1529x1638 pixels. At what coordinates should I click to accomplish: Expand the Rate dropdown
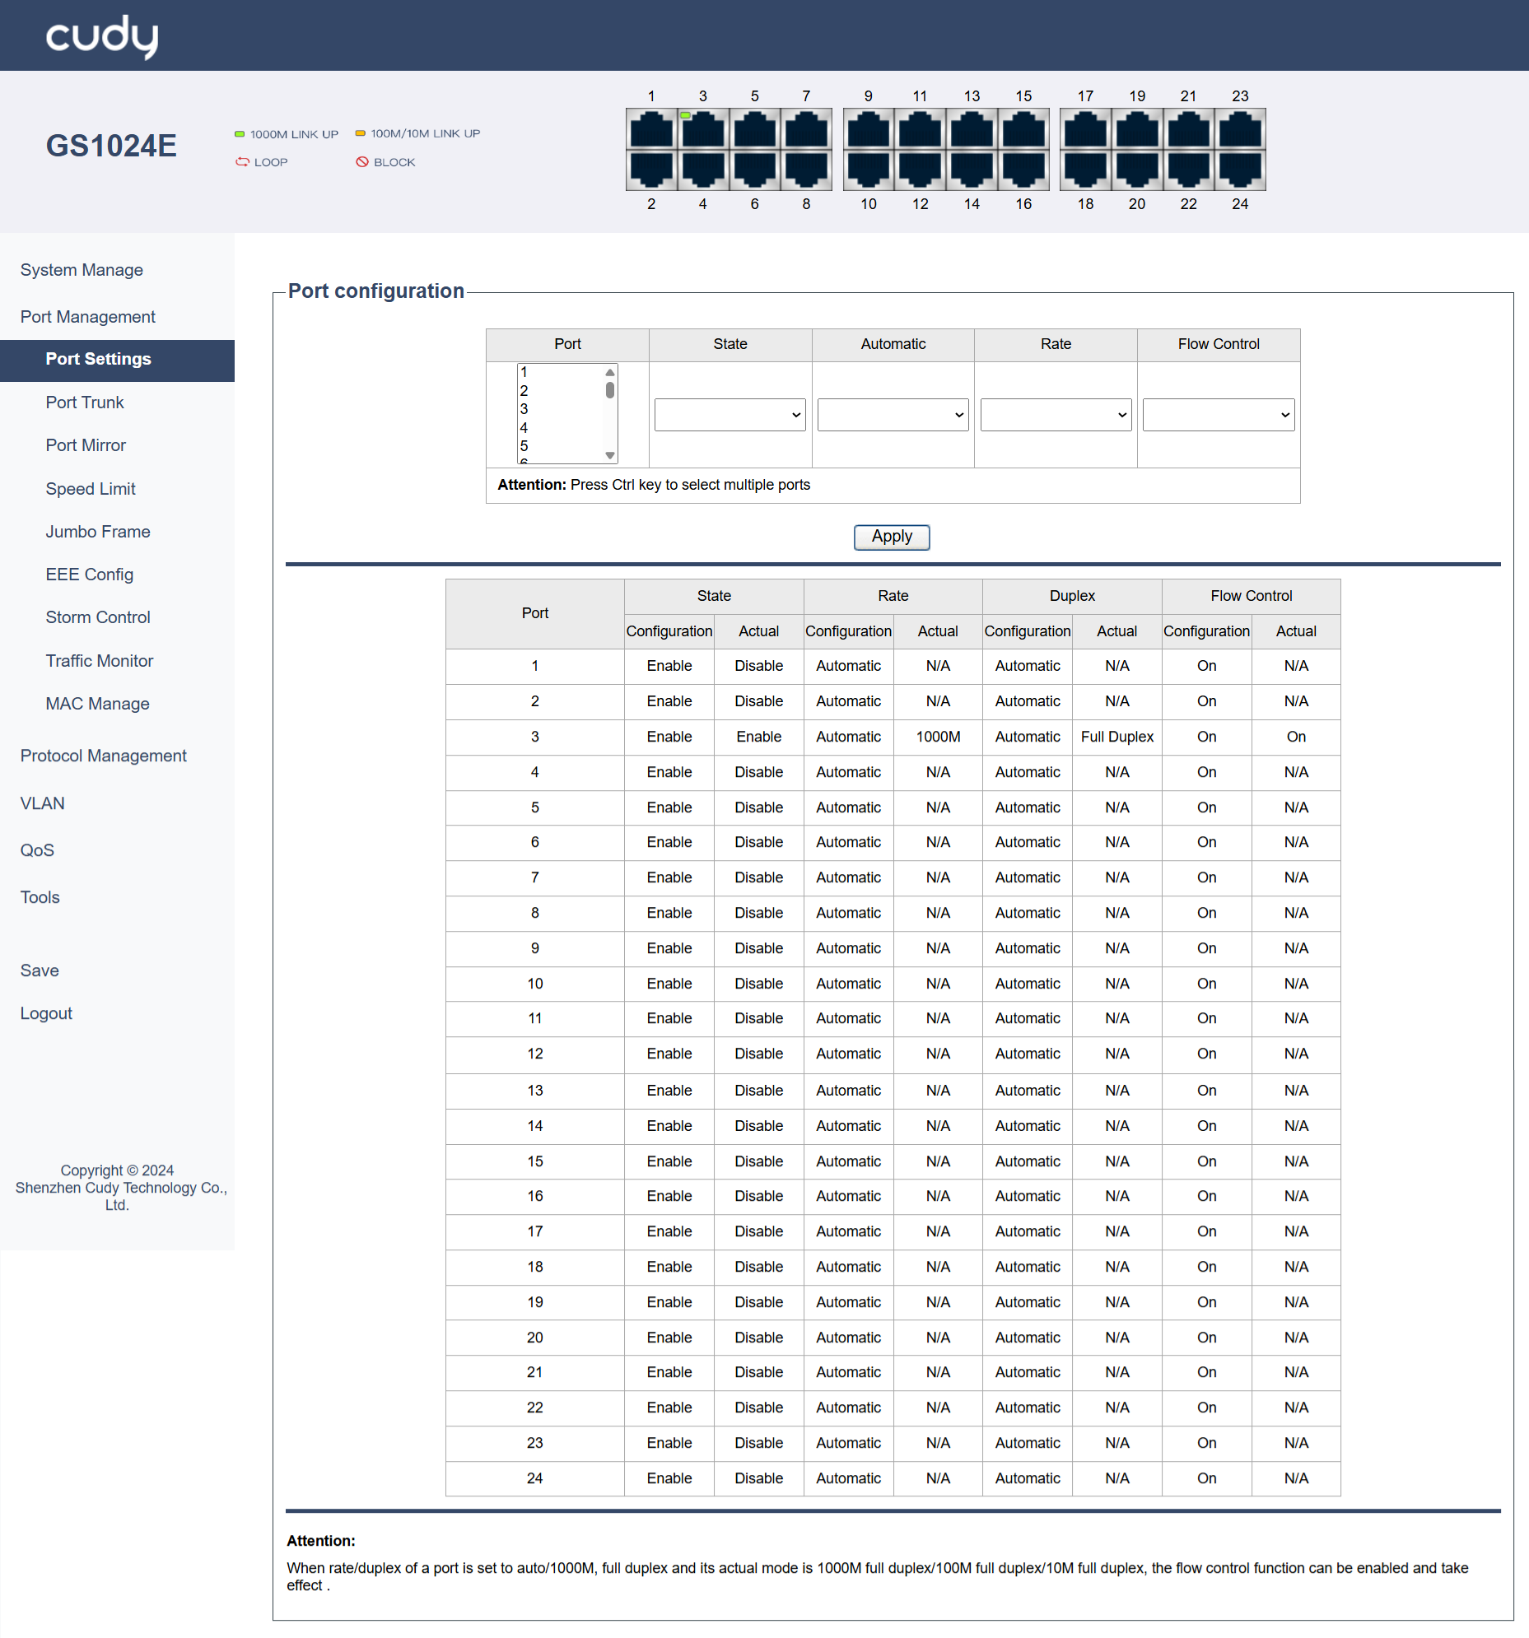pyautogui.click(x=1055, y=416)
